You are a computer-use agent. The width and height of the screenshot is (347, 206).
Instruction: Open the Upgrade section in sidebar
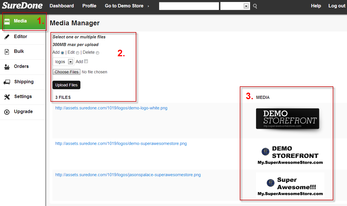(x=23, y=112)
